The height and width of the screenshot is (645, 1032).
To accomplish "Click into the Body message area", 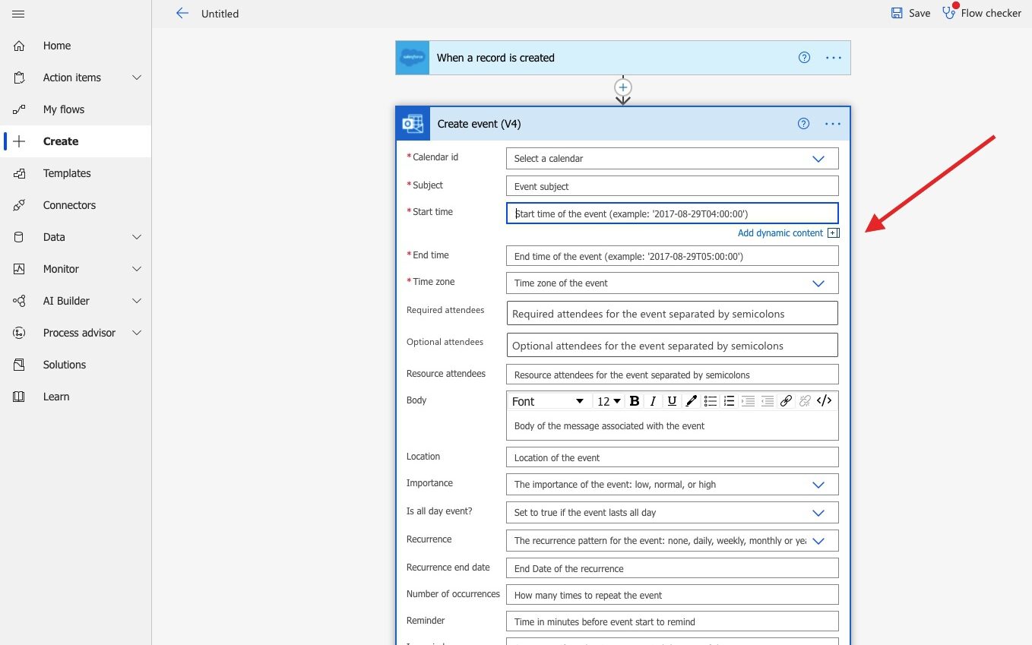I will [x=673, y=426].
